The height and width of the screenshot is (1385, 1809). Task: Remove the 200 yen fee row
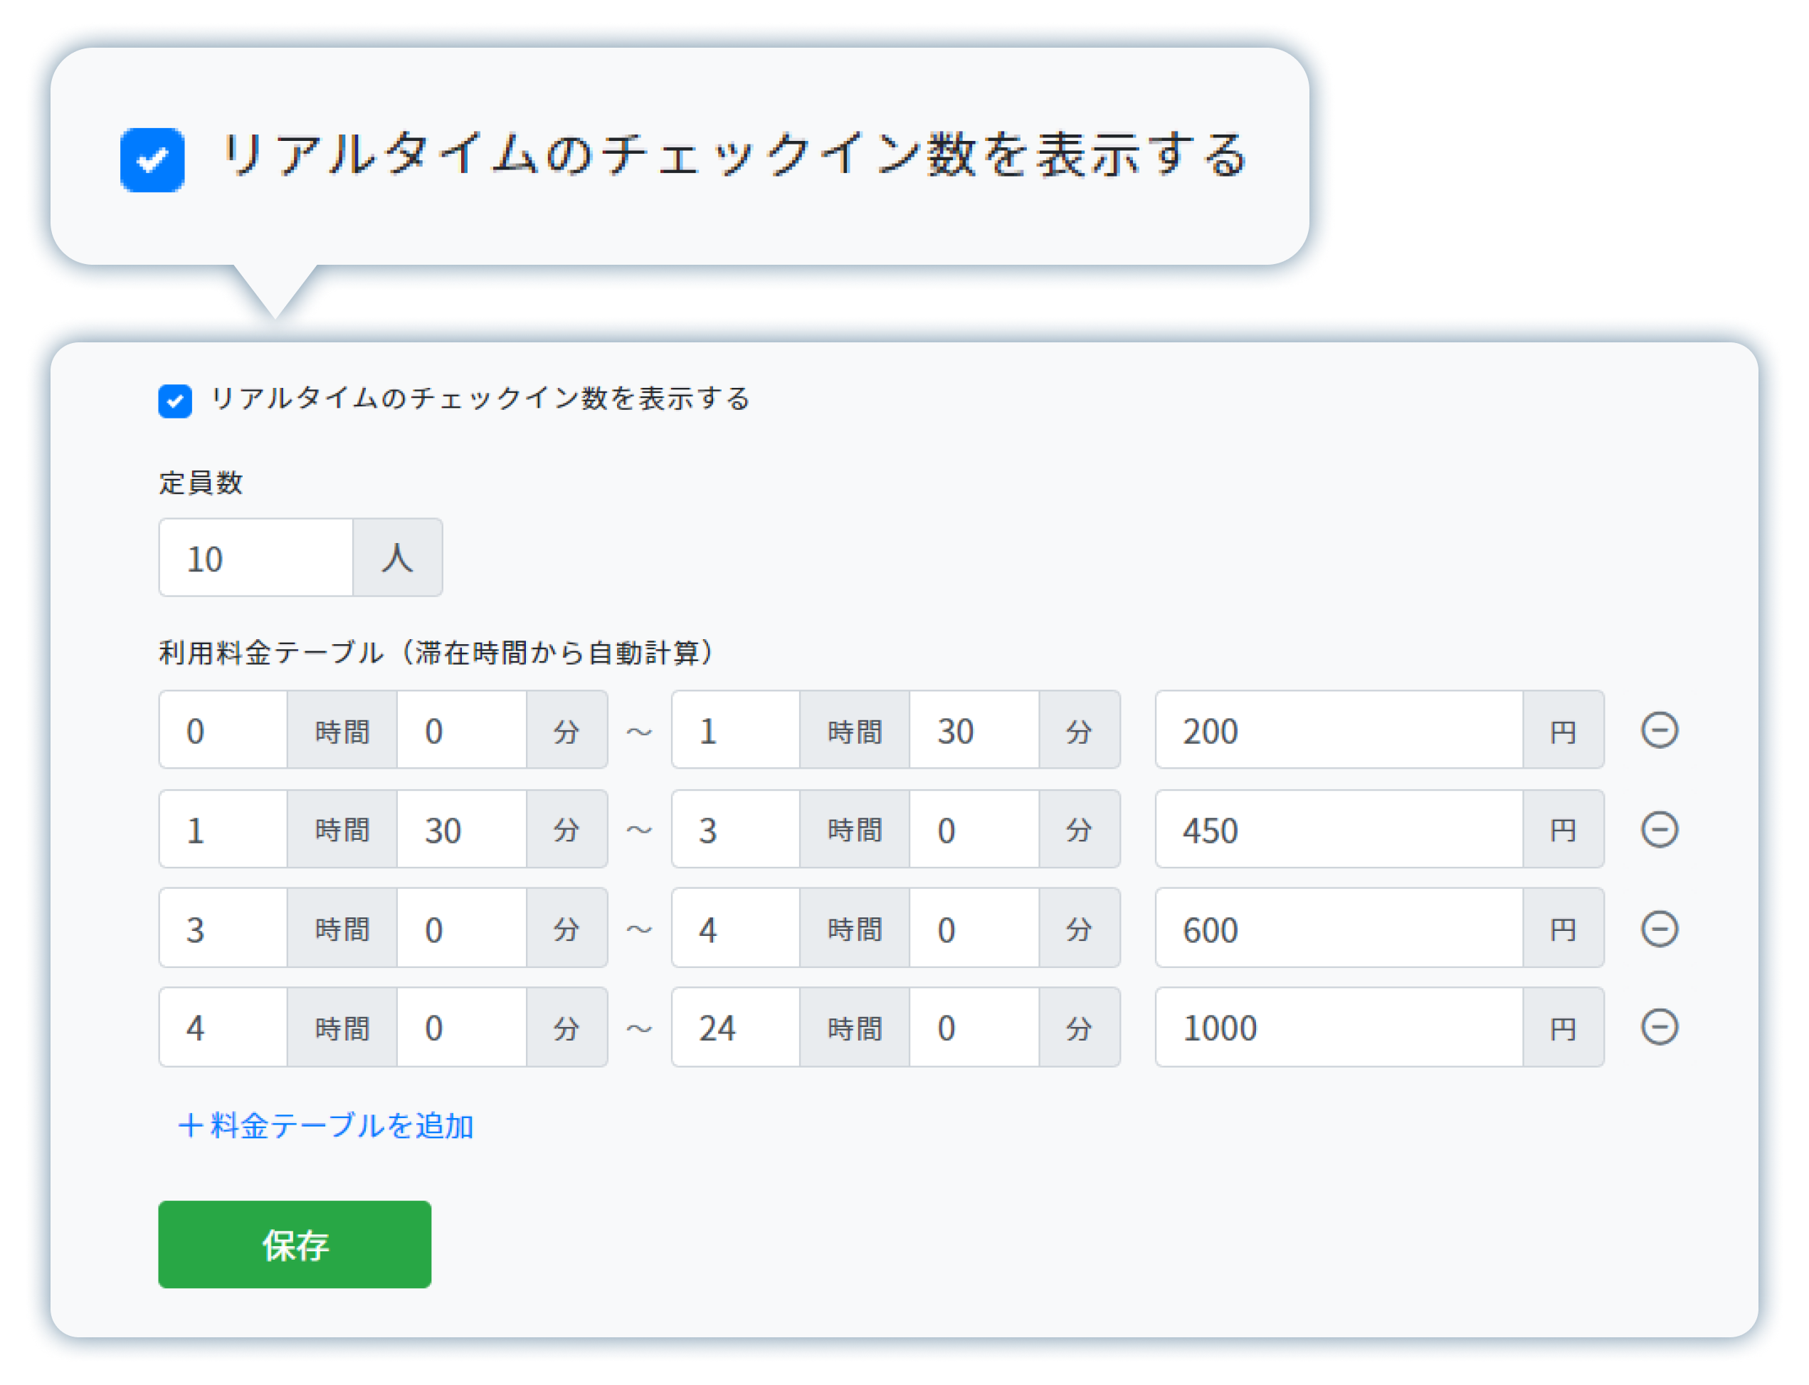tap(1659, 730)
